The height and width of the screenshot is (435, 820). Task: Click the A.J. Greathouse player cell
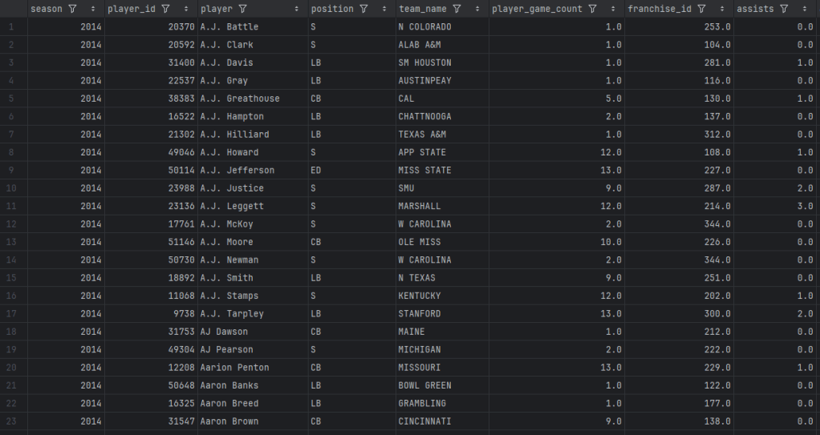point(240,99)
